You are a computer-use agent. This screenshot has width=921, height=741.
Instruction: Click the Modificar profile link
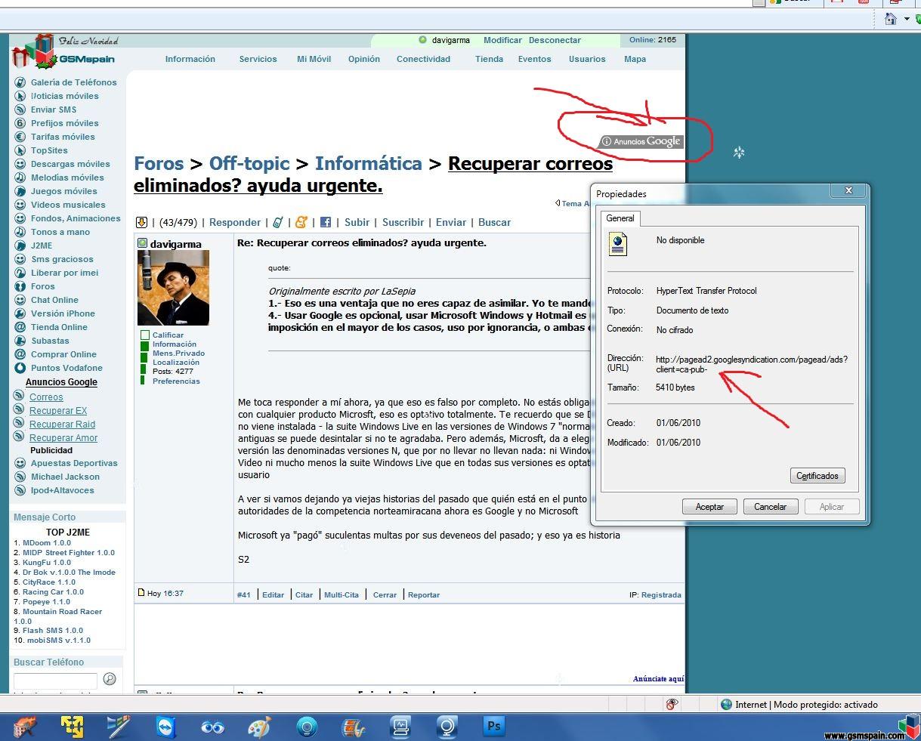(503, 40)
